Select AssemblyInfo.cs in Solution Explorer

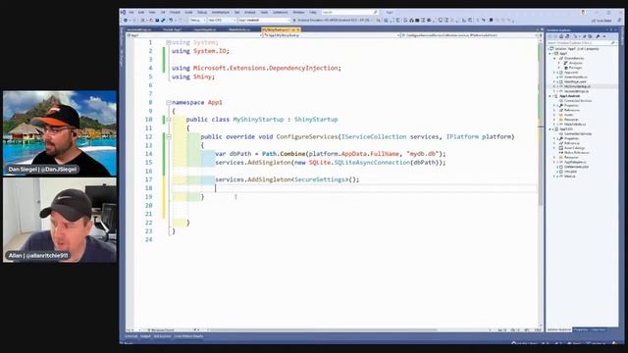pyautogui.click(x=576, y=76)
